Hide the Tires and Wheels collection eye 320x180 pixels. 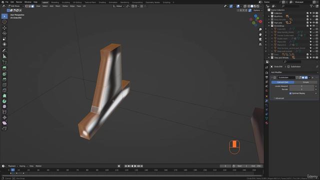pyautogui.click(x=314, y=58)
